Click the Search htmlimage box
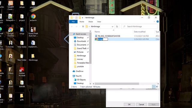 [x=139, y=26]
